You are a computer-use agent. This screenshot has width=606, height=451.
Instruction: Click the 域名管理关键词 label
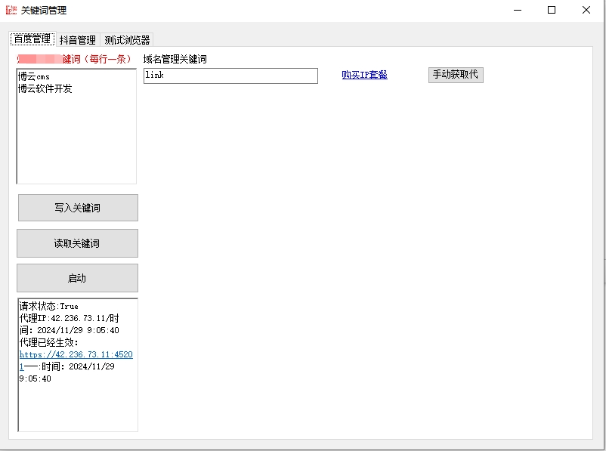[175, 59]
